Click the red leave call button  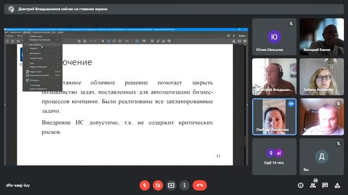point(200,185)
